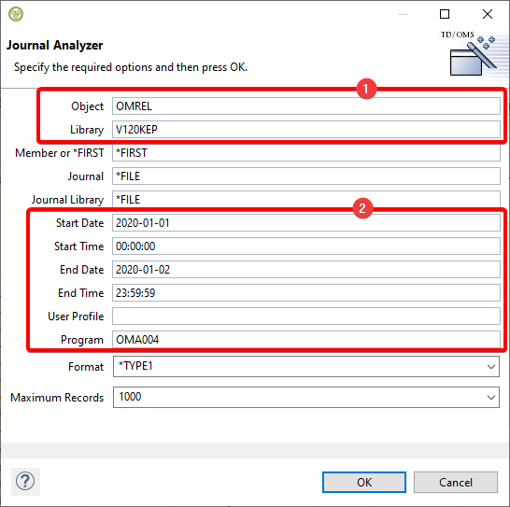The width and height of the screenshot is (510, 507).
Task: Open the help question mark icon
Action: pos(25,481)
